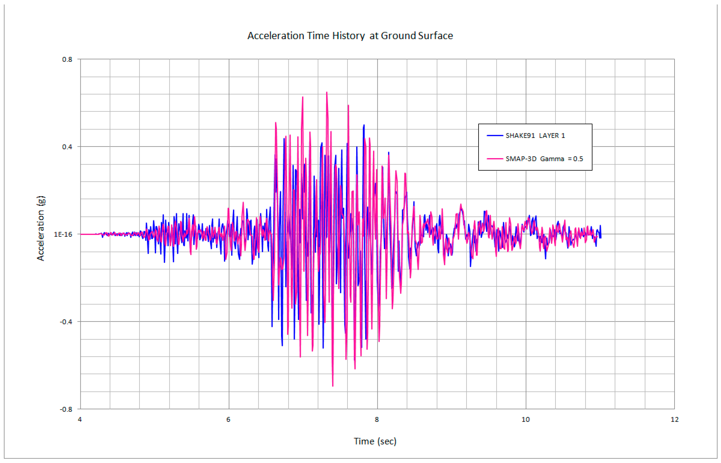Select the 'Acceleration (g)' vertical axis title
This screenshot has height=463, width=721.
(x=41, y=228)
